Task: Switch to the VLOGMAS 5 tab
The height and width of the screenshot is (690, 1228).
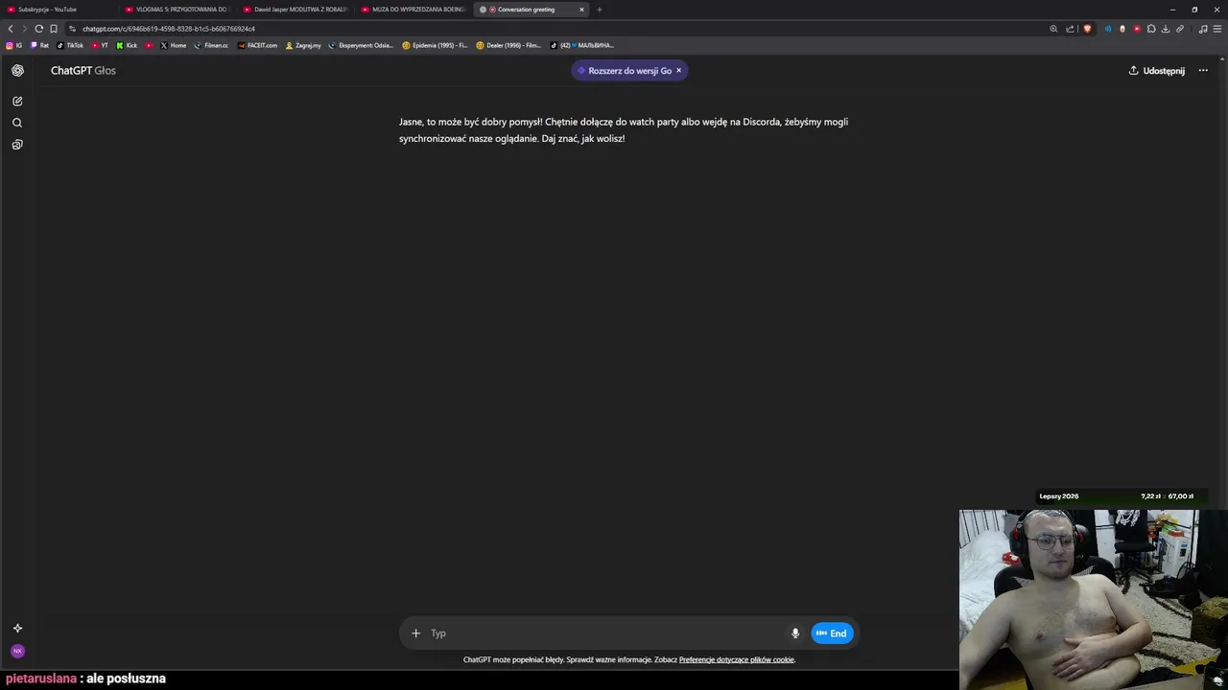Action: [x=177, y=10]
